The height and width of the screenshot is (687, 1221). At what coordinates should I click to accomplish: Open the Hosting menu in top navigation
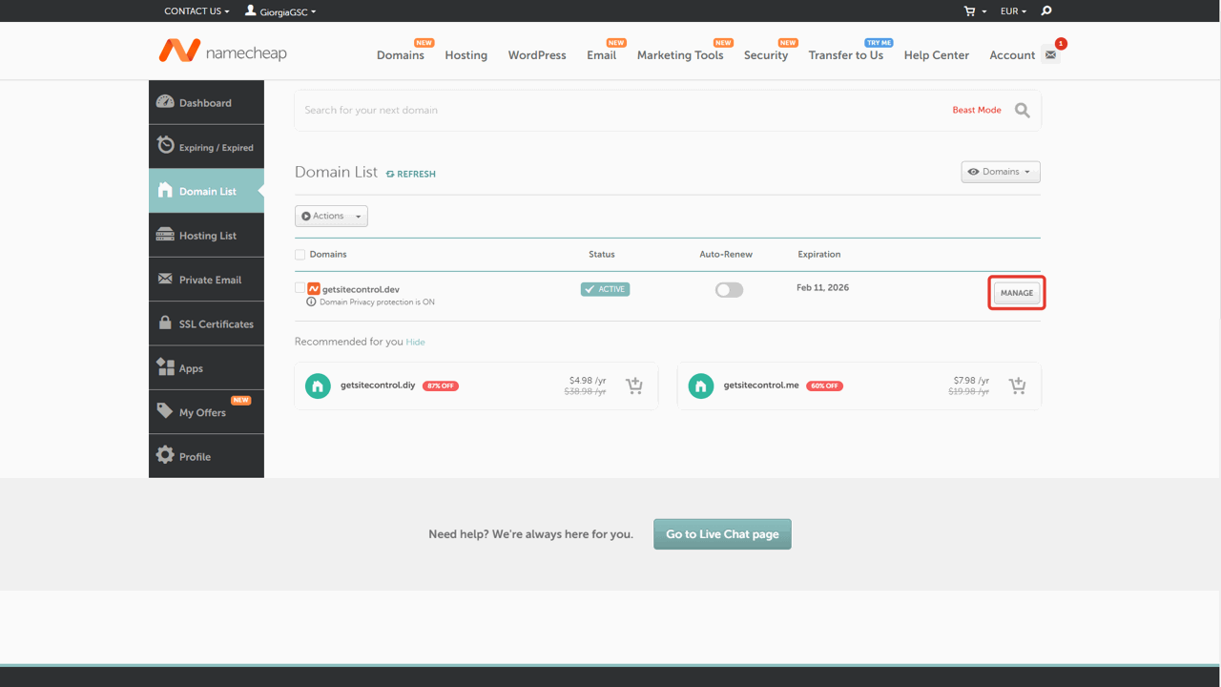point(466,55)
